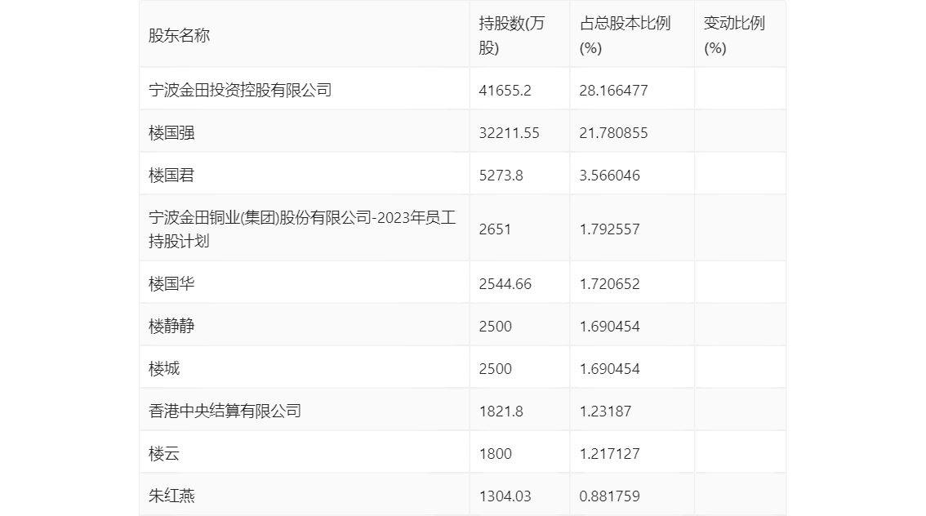926x516 pixels.
Task: Select the percentage 3.566046
Action: (x=609, y=176)
